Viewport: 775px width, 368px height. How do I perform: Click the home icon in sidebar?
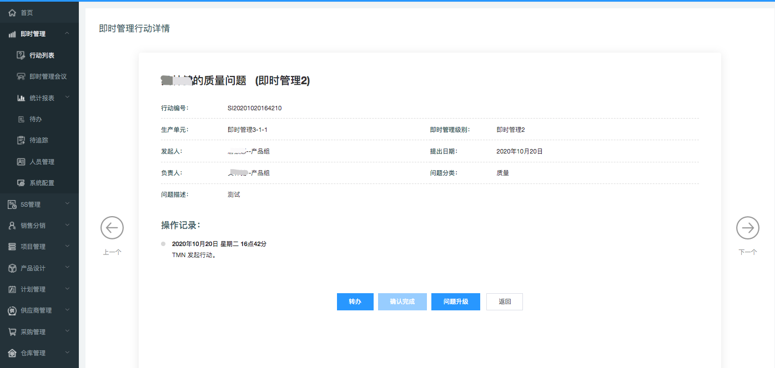point(12,13)
